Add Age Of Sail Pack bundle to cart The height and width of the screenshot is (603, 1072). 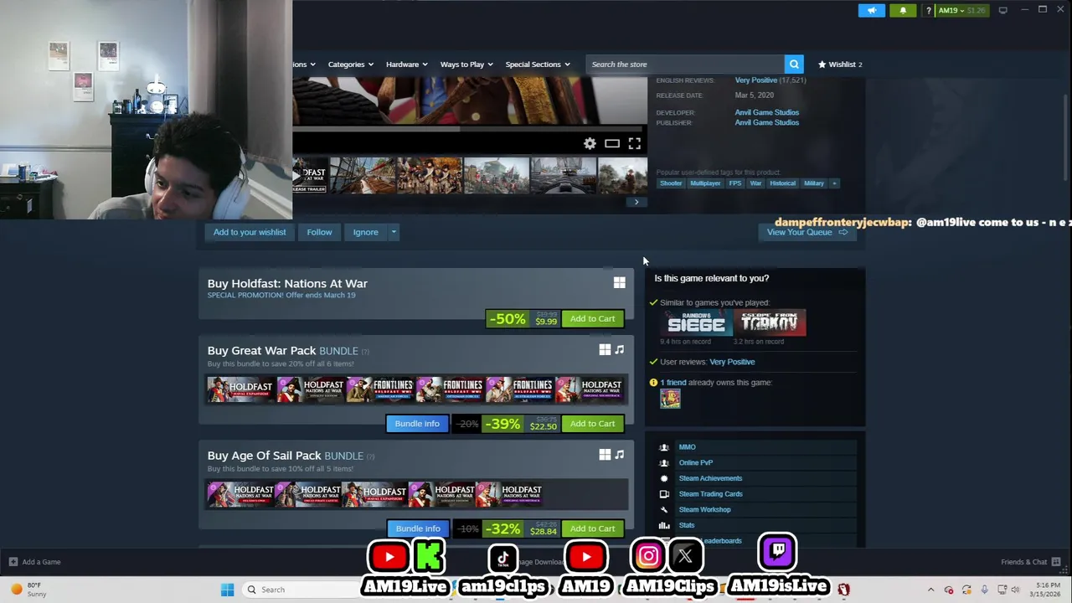pos(592,528)
